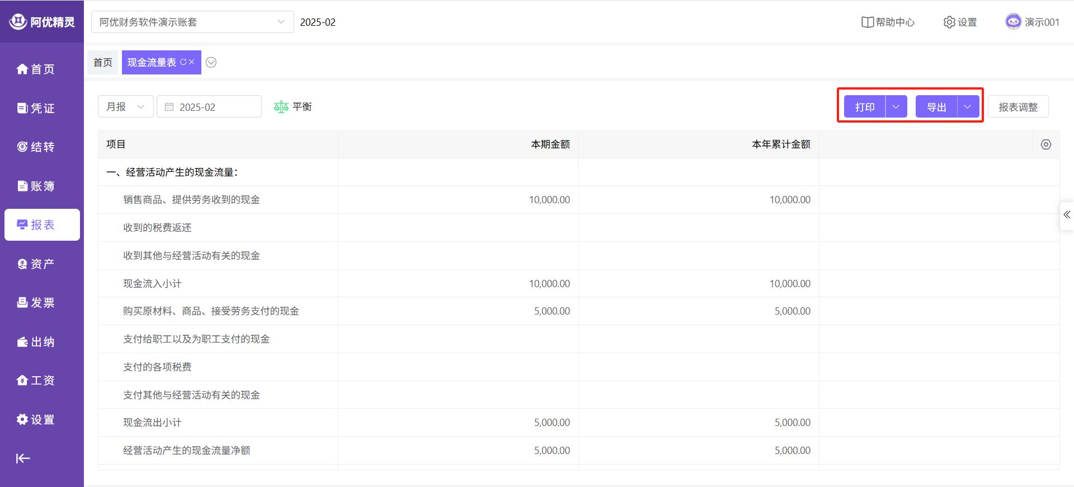This screenshot has height=487, width=1074.
Task: Click the 报表调整 button
Action: click(1018, 107)
